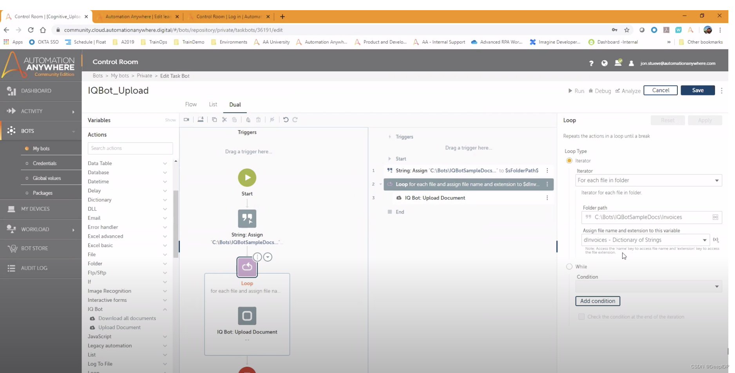Click the Analyze button
The height and width of the screenshot is (373, 735).
point(628,91)
